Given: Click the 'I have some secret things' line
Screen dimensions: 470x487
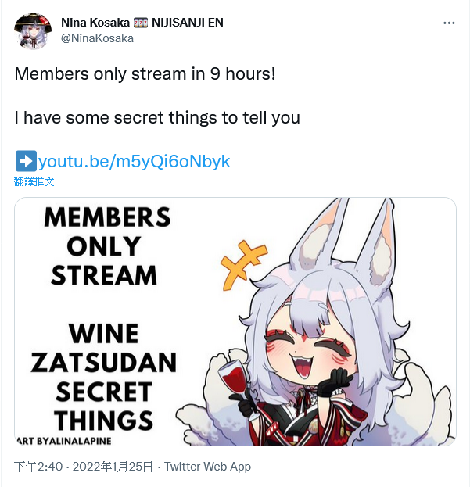Looking at the screenshot, I should [157, 118].
